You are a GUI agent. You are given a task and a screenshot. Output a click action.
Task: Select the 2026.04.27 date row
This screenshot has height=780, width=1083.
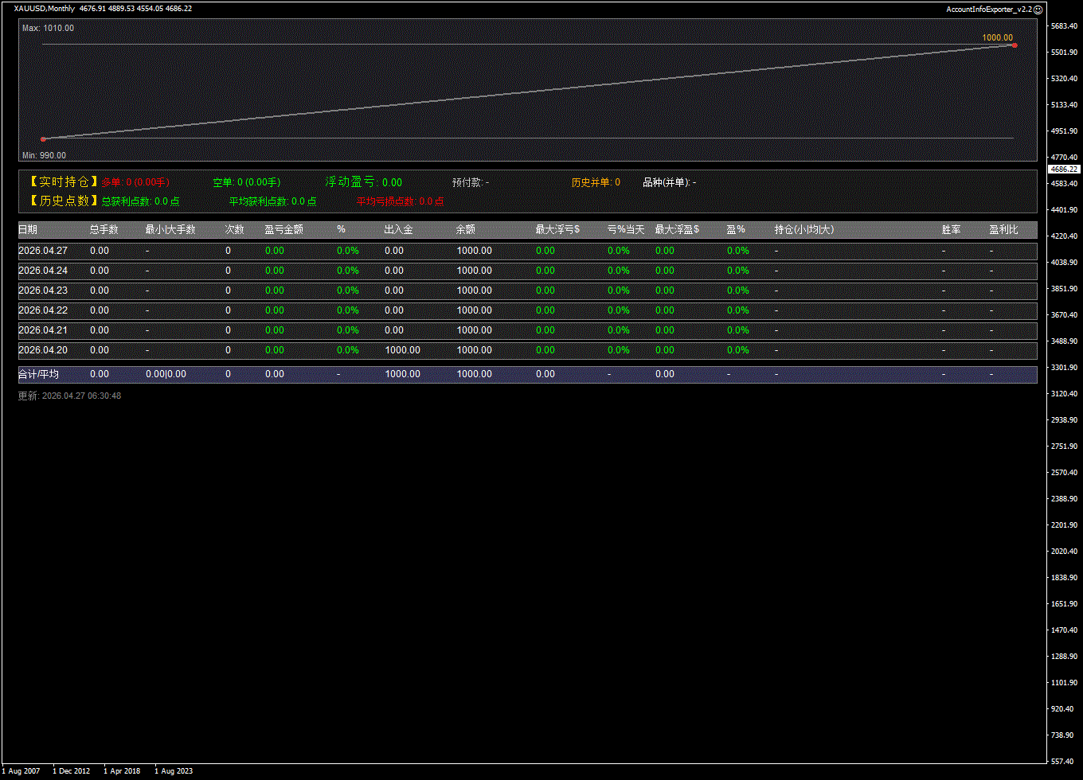(x=43, y=251)
